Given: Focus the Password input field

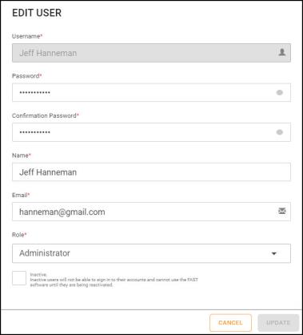Looking at the screenshot, I should pyautogui.click(x=151, y=92).
